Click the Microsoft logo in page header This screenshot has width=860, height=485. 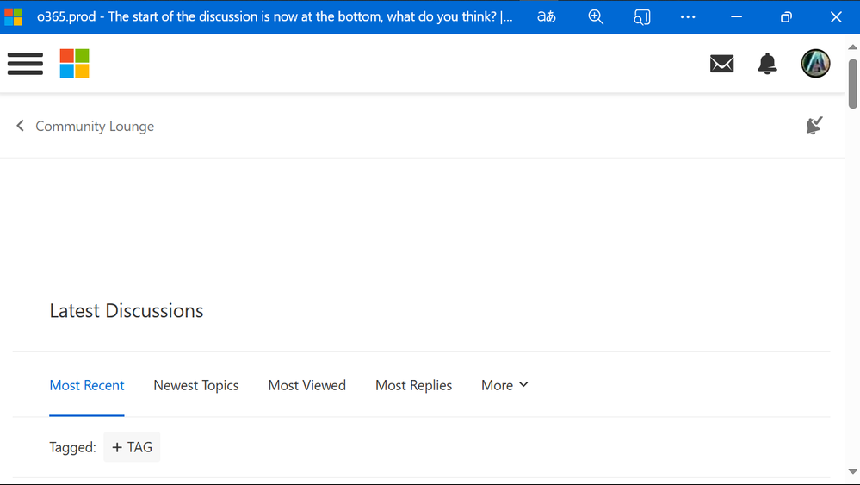tap(74, 64)
